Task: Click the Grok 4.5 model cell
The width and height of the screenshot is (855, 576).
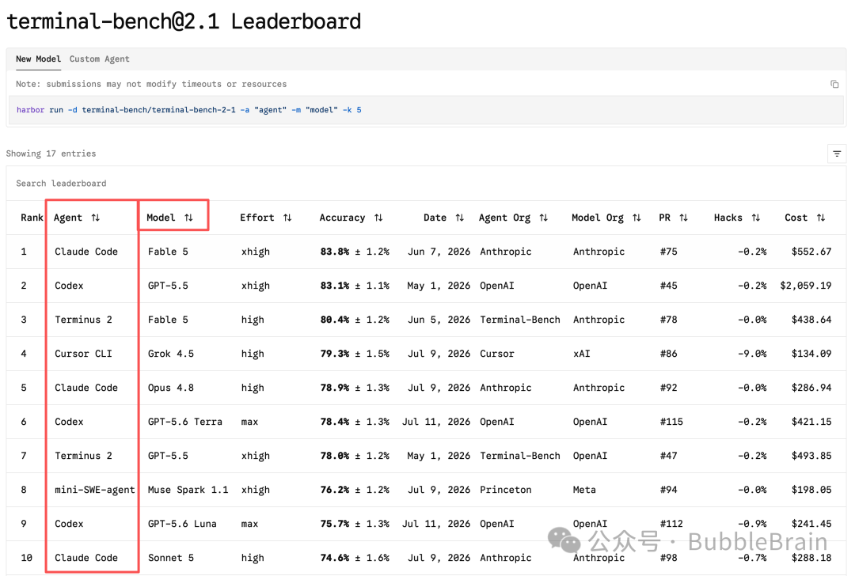Action: (171, 354)
